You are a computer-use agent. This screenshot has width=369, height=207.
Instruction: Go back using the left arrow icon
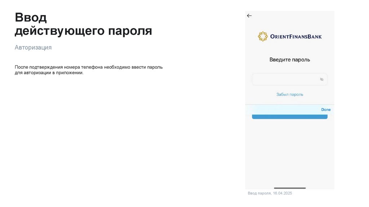click(x=249, y=16)
